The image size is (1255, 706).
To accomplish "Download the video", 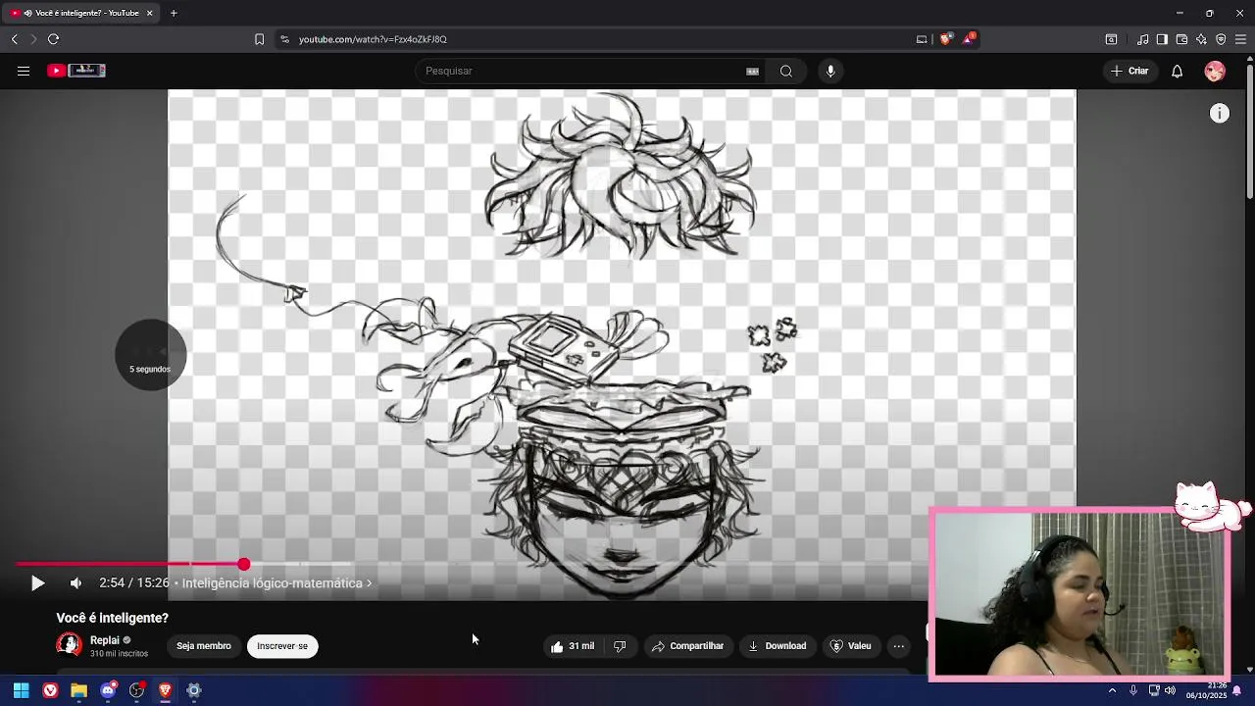I will click(x=777, y=646).
